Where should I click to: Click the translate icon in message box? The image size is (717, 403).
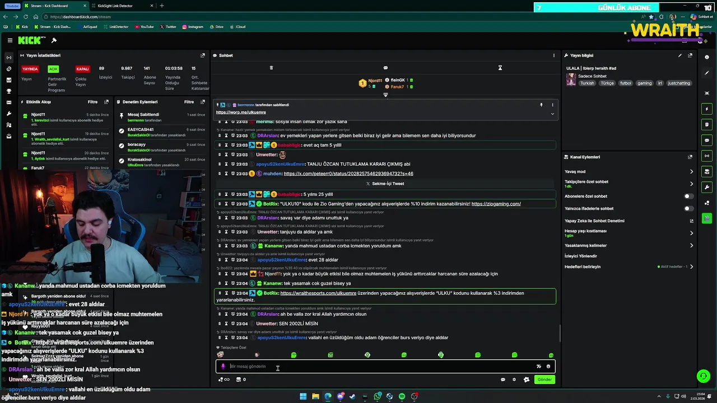[539, 367]
